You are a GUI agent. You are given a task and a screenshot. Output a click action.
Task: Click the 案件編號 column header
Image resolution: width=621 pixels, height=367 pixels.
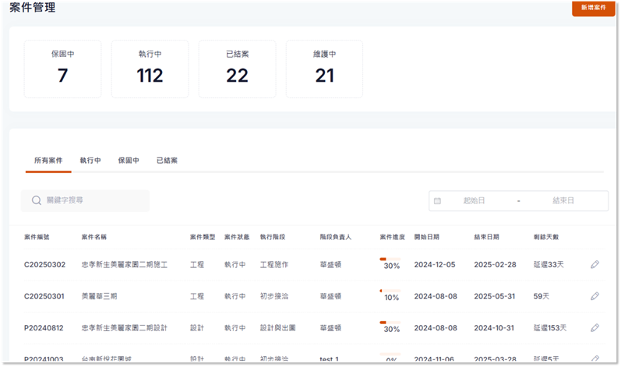pos(37,236)
